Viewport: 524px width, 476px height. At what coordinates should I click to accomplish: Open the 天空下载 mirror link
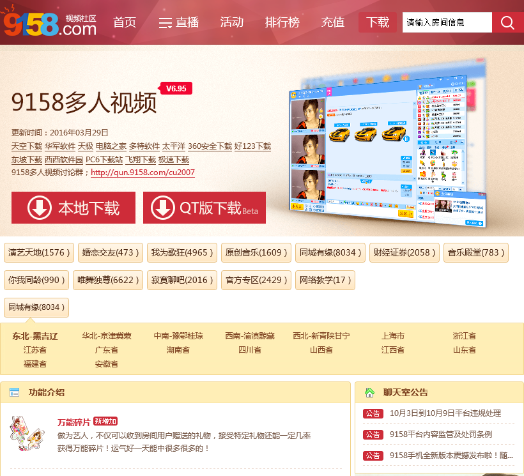27,146
